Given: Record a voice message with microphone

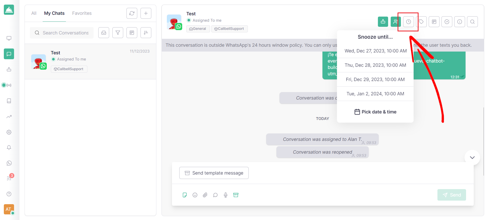Looking at the screenshot, I should 226,195.
